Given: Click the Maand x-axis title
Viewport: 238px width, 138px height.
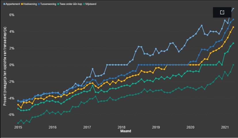Looking at the screenshot, I should pyautogui.click(x=126, y=131).
